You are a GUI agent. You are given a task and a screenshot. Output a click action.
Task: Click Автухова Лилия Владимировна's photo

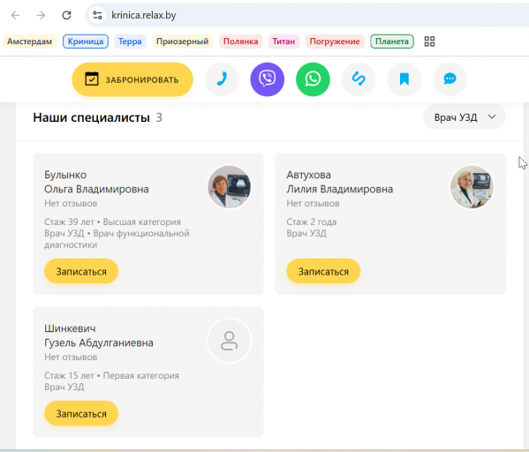coord(472,187)
